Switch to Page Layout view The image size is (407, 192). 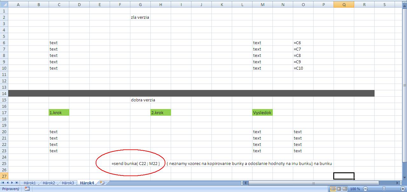pyautogui.click(x=339, y=189)
